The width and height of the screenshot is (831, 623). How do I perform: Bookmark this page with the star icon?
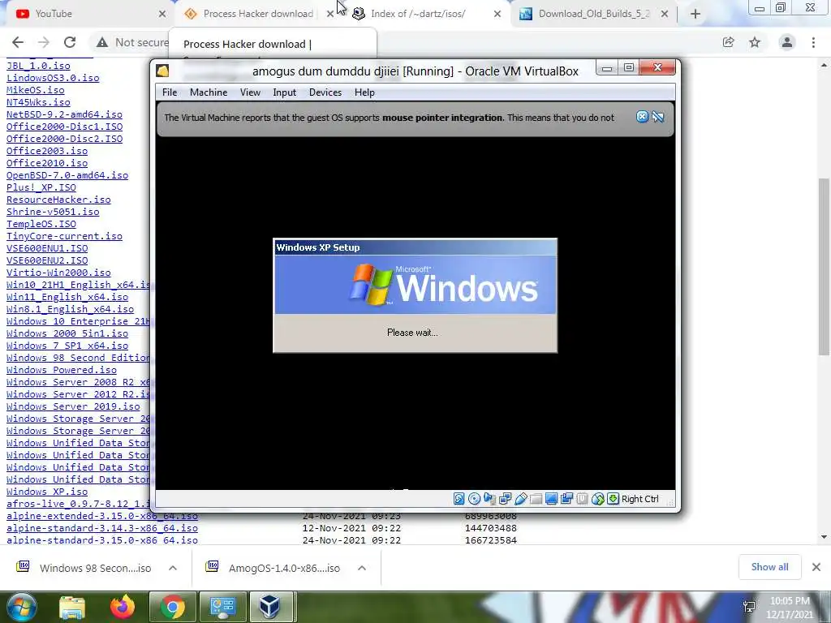click(x=755, y=42)
